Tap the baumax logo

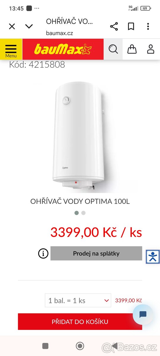coord(63,49)
